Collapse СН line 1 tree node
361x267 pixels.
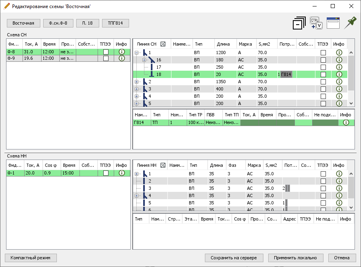136,53
